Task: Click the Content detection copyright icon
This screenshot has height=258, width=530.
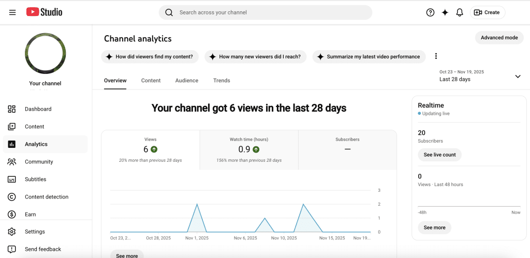Action: pos(12,197)
